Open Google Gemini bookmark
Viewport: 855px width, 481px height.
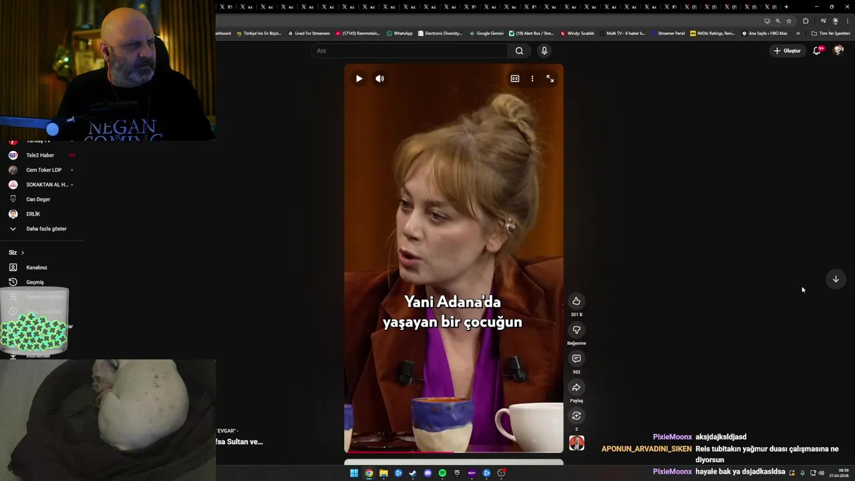486,33
